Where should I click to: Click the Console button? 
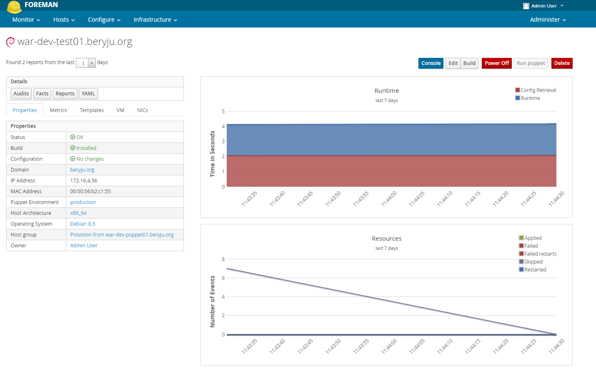coord(431,63)
